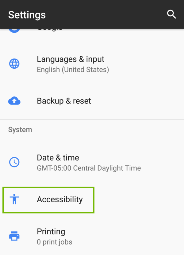Open Backup & reset settings

coord(64,101)
